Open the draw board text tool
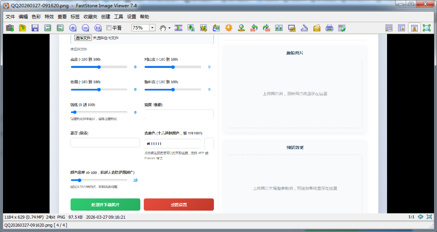This screenshot has height=232, width=437. [216, 28]
